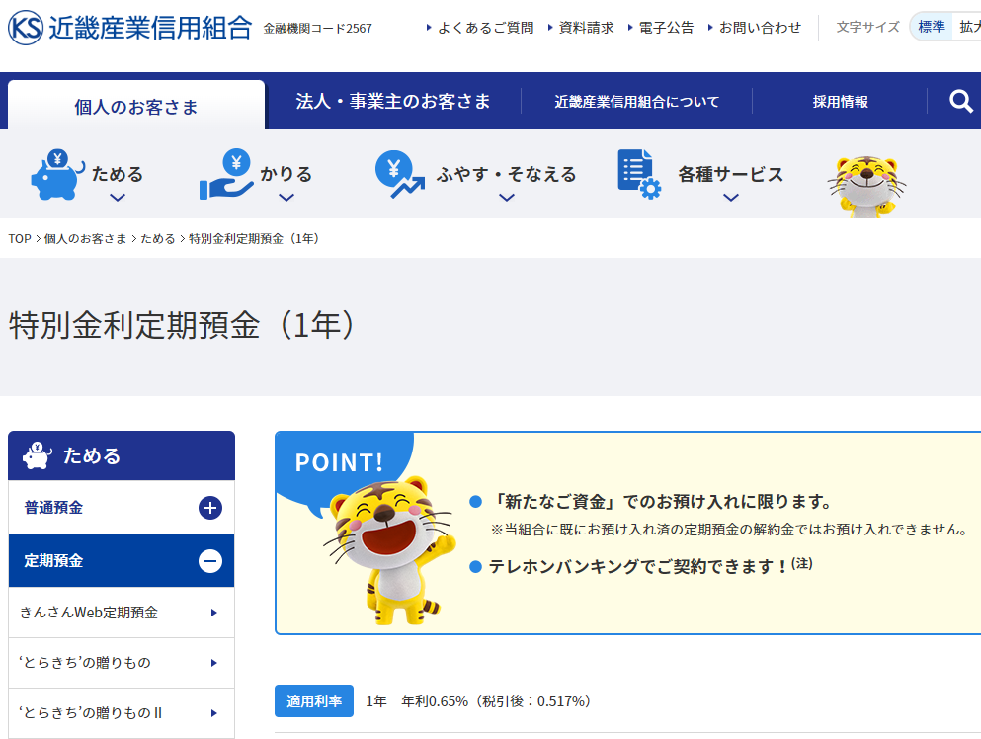Open ためる menu label
Screen dimensions: 981x739
(x=118, y=174)
